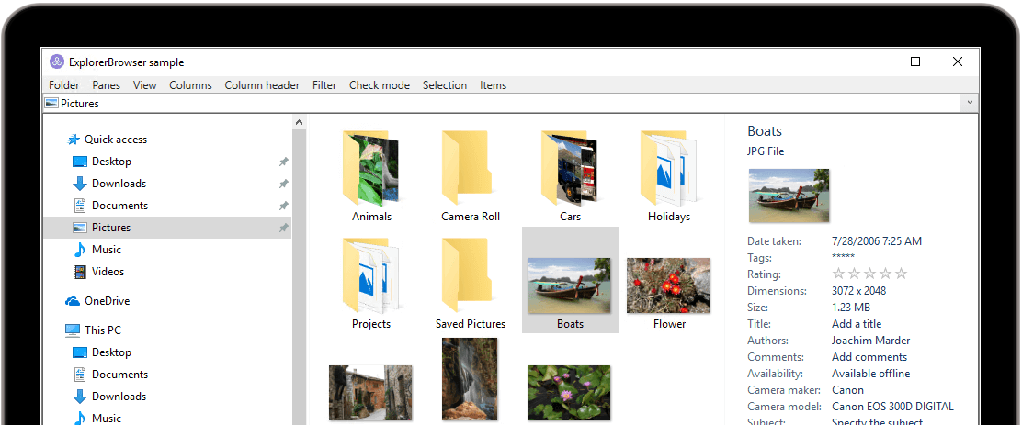The image size is (1022, 425).
Task: Click the Boats preview image in details pane
Action: point(789,196)
